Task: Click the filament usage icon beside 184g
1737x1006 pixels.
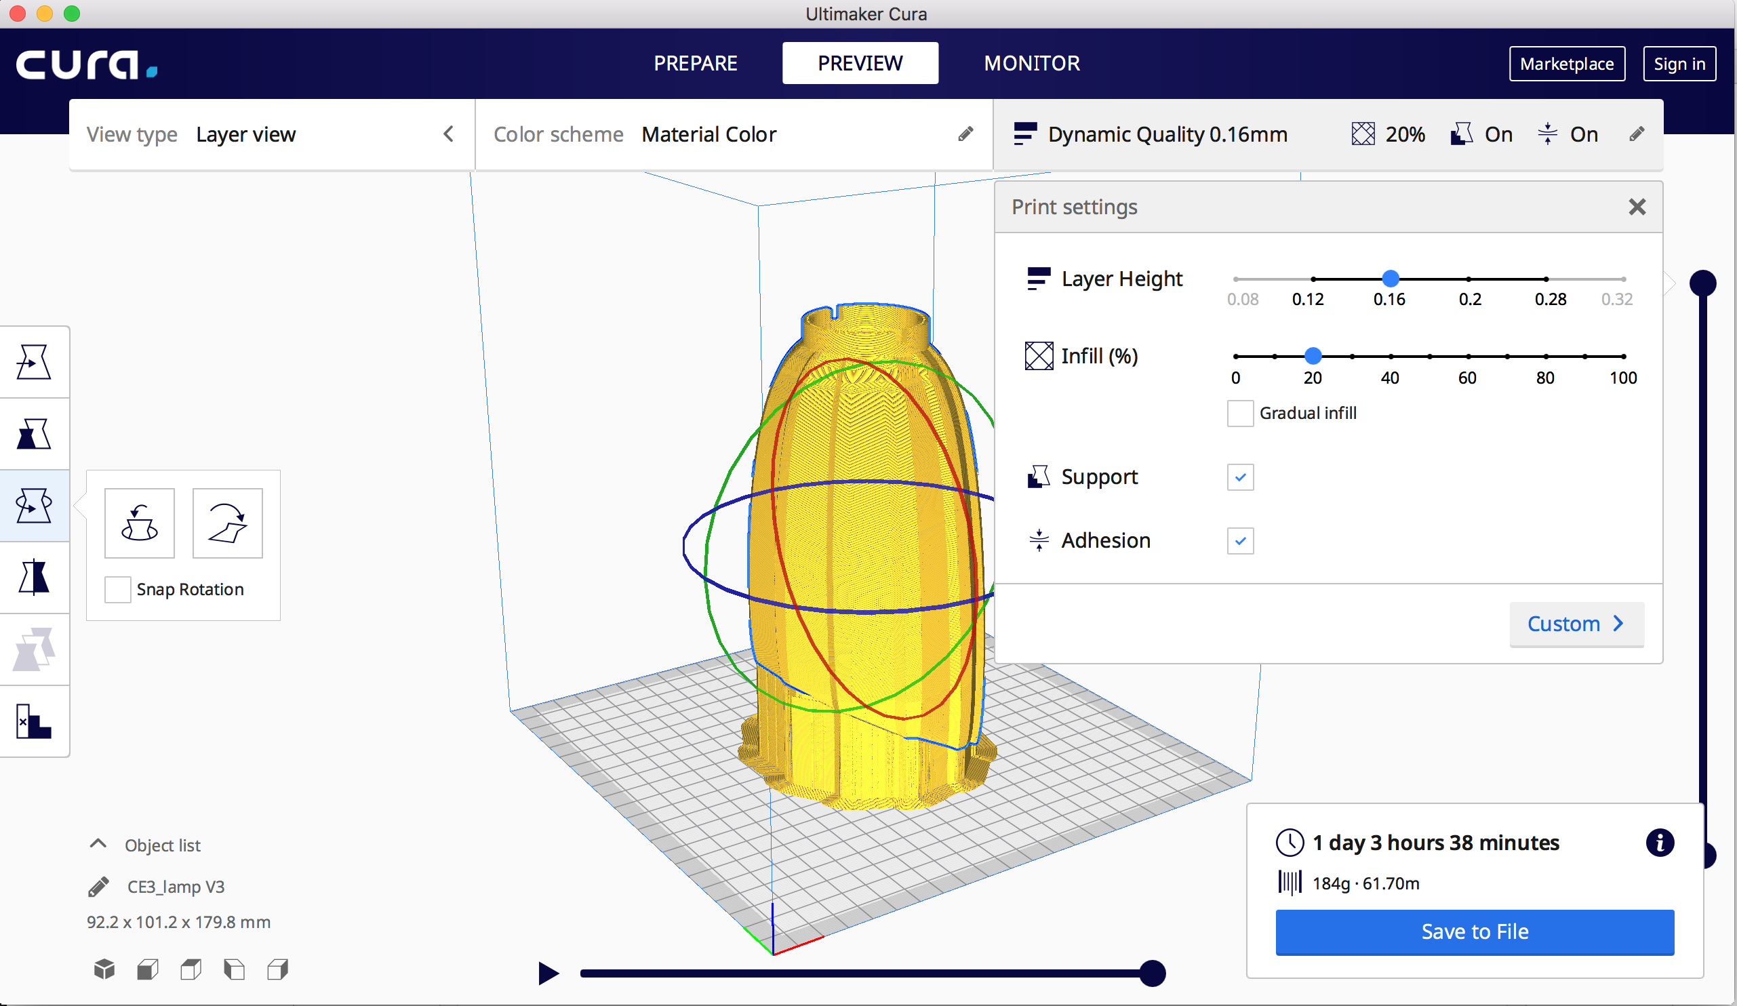Action: (1290, 883)
